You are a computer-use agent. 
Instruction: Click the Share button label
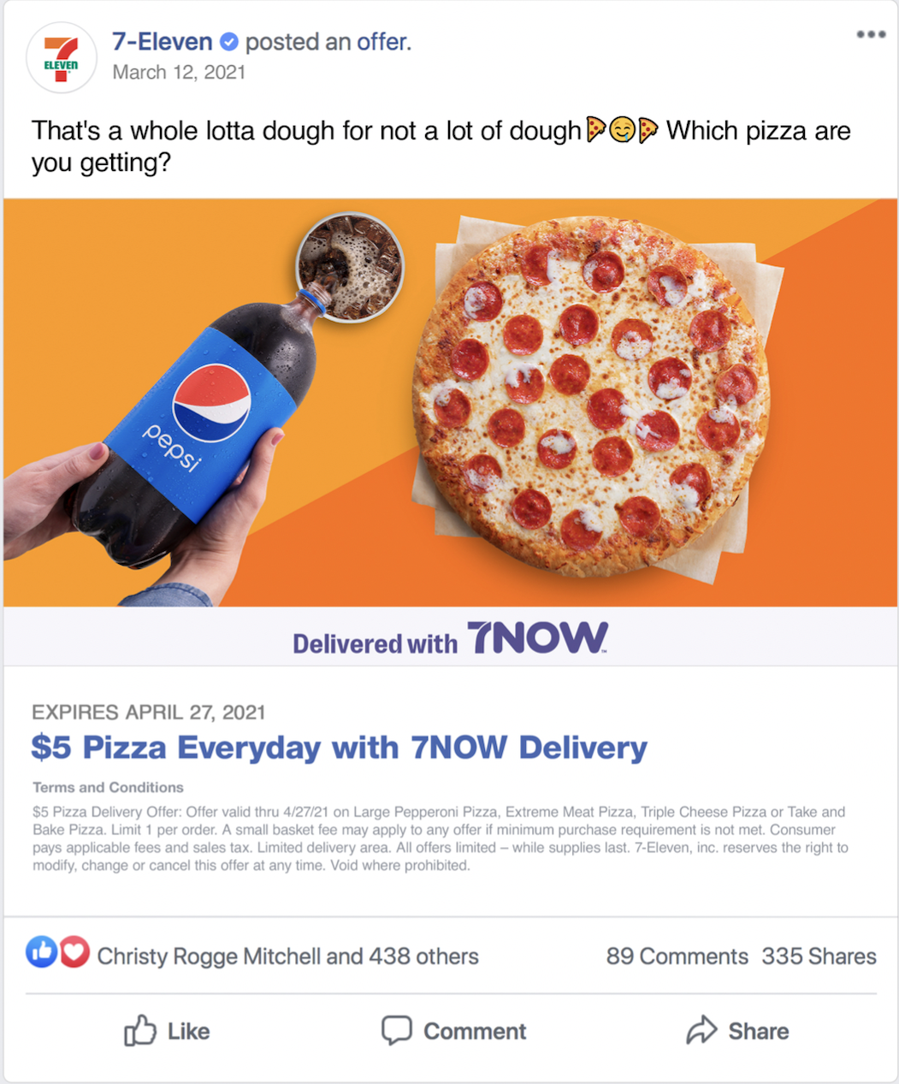click(x=758, y=1032)
